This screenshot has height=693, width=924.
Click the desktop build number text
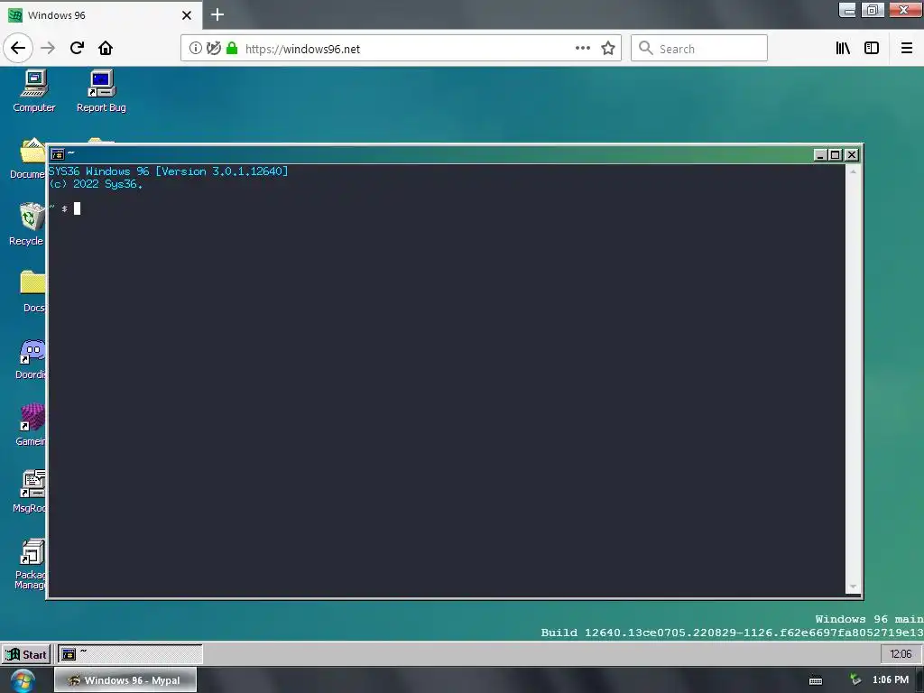click(x=732, y=633)
